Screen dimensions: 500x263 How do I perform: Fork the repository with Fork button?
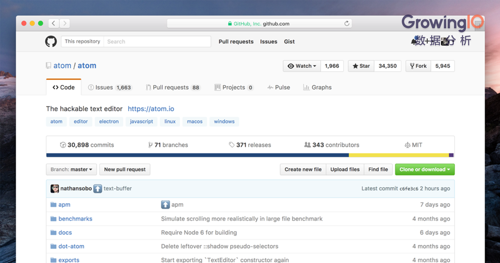point(418,66)
